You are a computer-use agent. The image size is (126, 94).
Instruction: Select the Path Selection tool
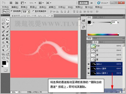(3, 50)
